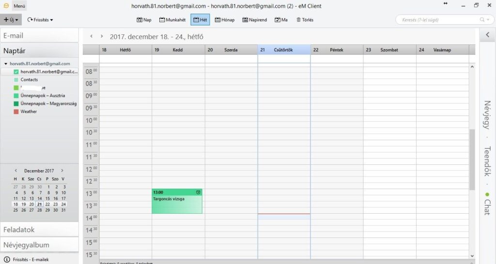
Task: Click the title bar double-arrow icon
Action: [x=446, y=3]
